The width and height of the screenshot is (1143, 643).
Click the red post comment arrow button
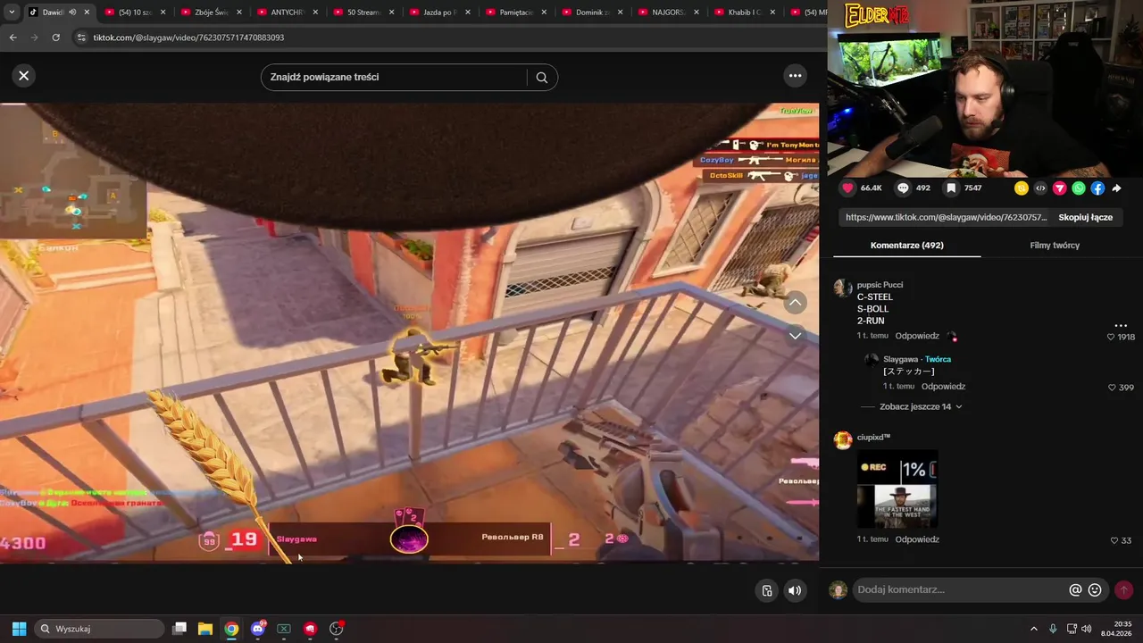pyautogui.click(x=1123, y=590)
